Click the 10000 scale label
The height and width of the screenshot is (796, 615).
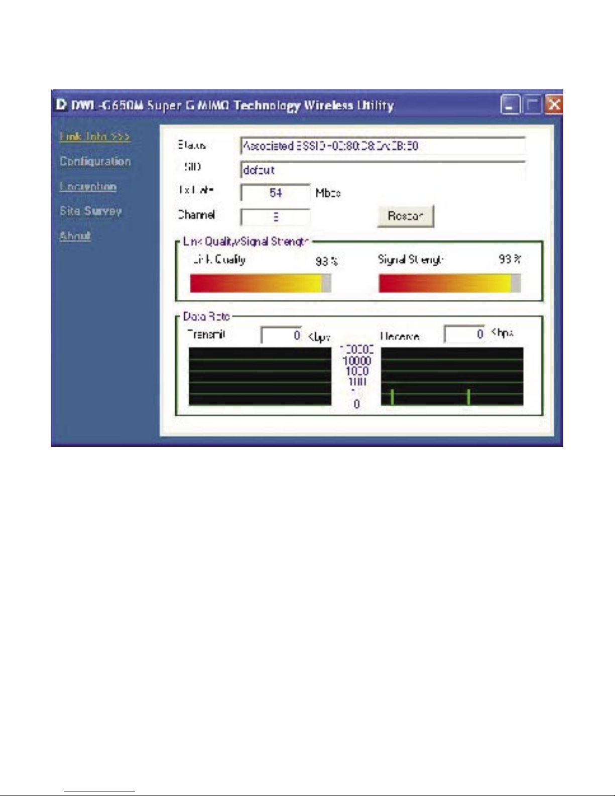tap(357, 361)
